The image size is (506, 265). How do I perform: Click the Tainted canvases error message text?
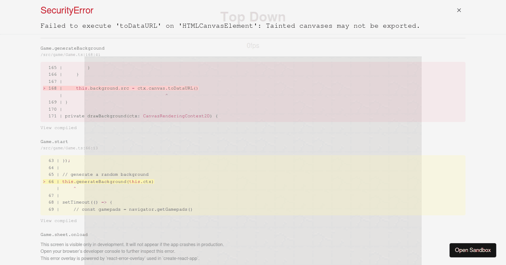[x=230, y=26]
